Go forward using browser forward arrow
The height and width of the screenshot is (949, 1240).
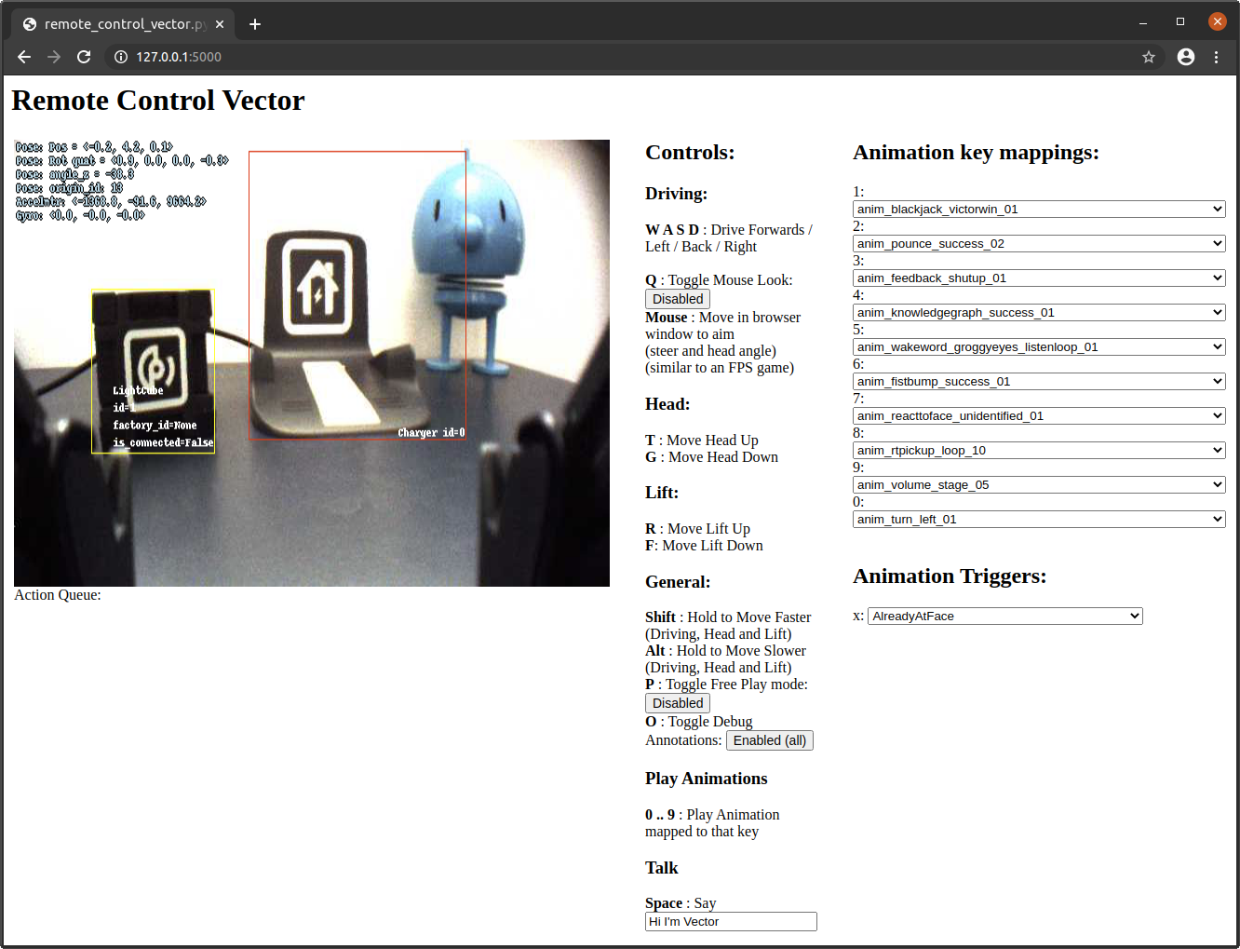(54, 57)
